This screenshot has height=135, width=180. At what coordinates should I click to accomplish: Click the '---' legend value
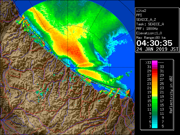click(161, 63)
